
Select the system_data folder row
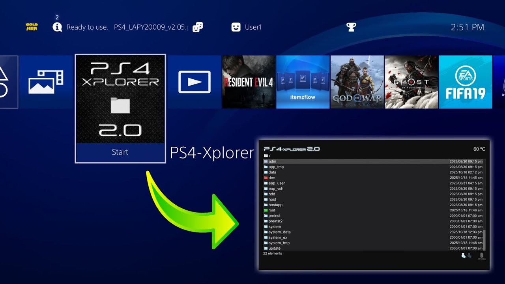coord(373,232)
